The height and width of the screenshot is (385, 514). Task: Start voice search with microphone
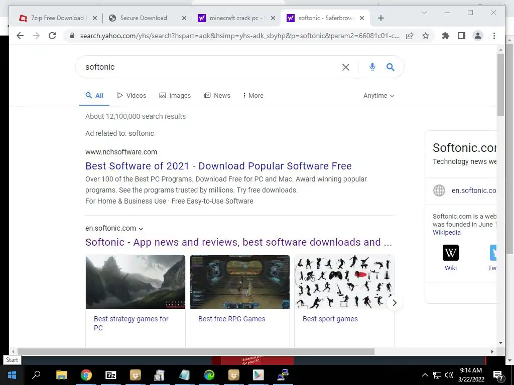point(372,67)
